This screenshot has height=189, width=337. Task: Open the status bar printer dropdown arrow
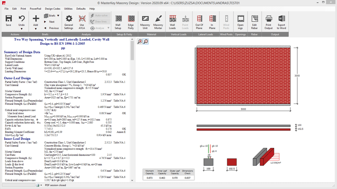(x=41, y=185)
